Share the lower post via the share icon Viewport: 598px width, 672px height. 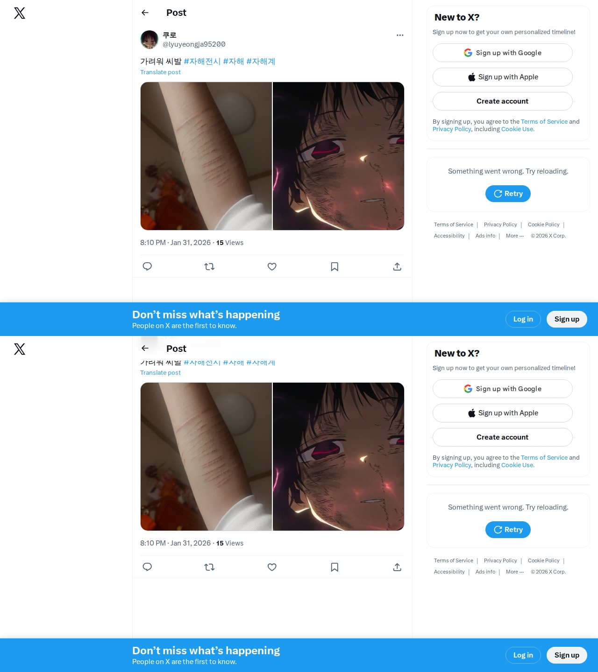point(397,567)
